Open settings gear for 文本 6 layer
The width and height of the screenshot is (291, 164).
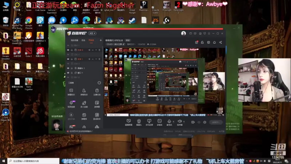(89, 50)
